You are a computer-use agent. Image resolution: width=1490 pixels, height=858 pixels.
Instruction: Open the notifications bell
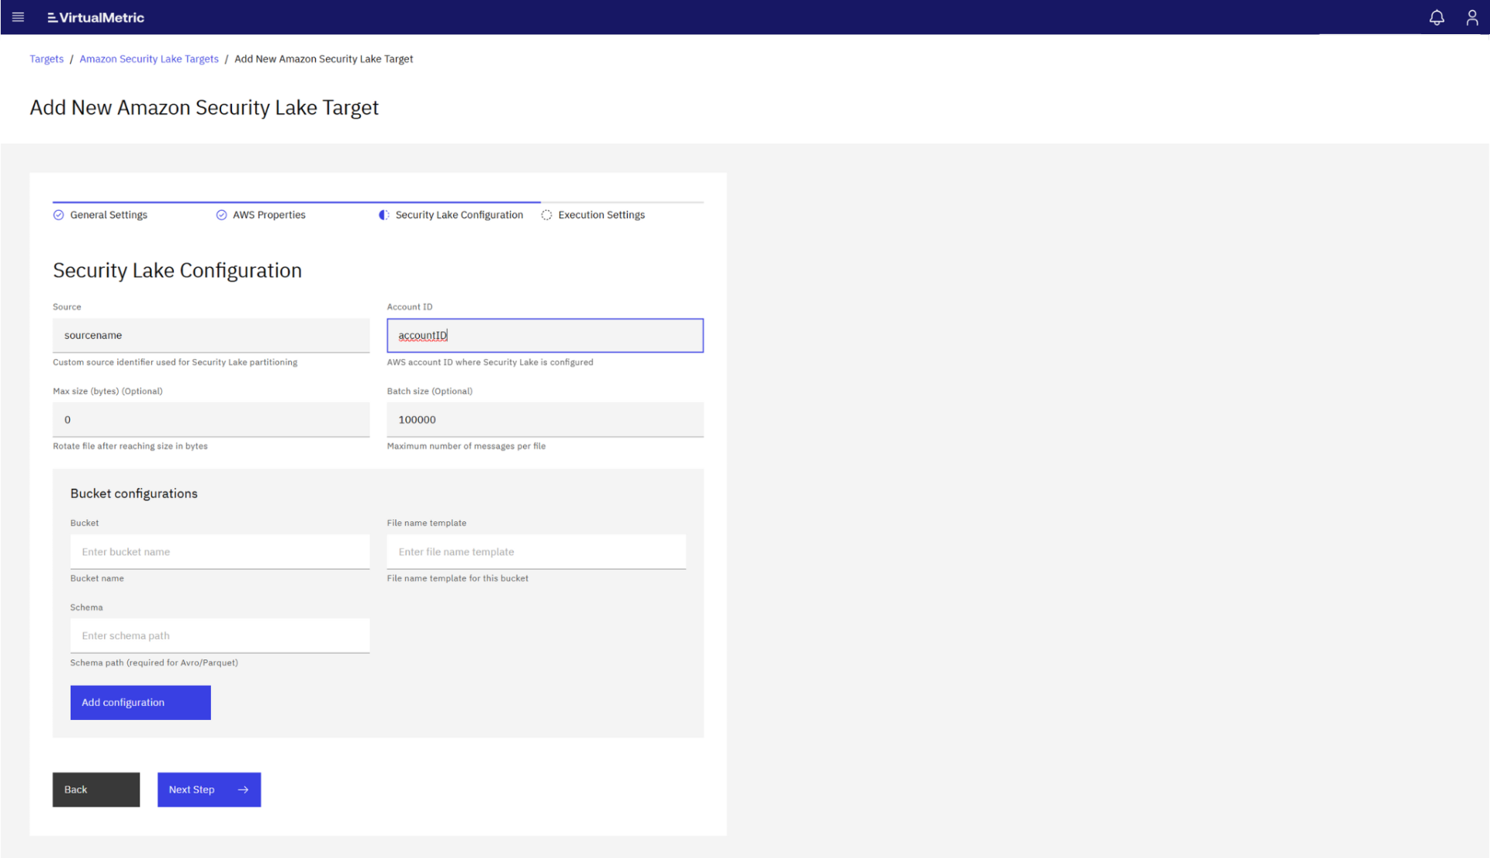point(1436,17)
